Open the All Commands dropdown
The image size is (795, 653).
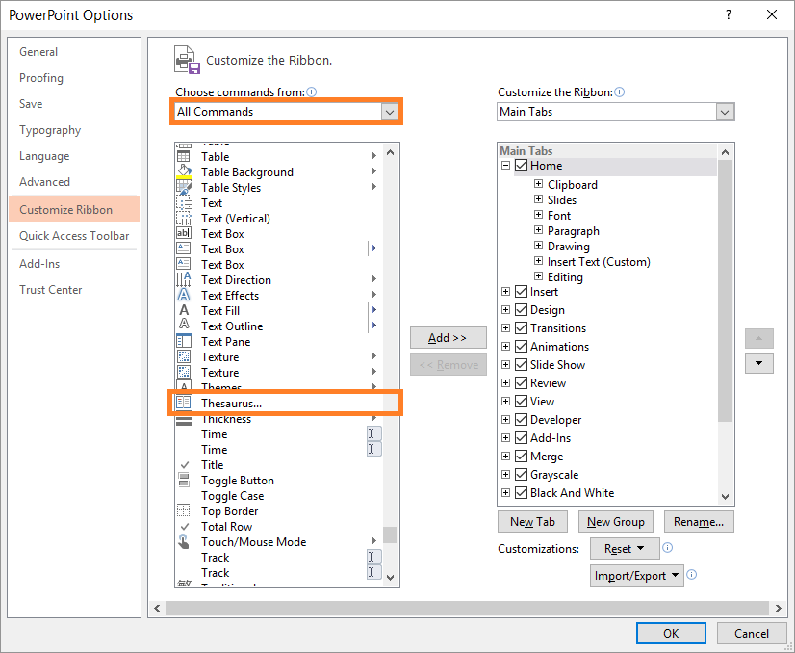click(x=389, y=112)
